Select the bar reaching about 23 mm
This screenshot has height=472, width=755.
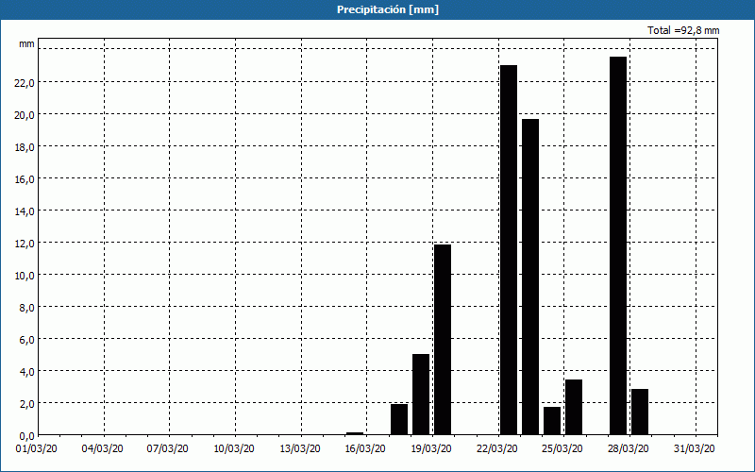click(x=509, y=250)
